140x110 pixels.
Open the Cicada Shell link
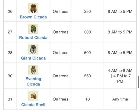[x=33, y=105]
